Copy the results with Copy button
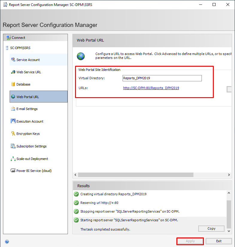The width and height of the screenshot is (235, 247). click(211, 228)
